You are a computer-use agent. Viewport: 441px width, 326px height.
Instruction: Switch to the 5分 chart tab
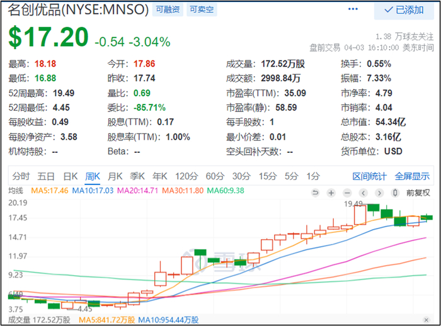point(291,176)
